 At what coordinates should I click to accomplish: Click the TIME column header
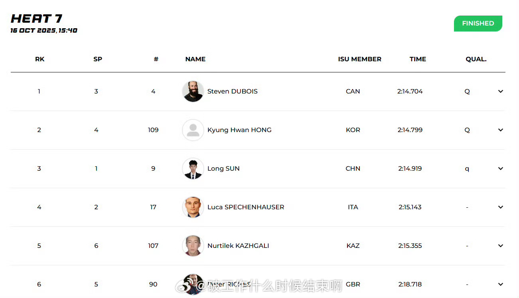[418, 59]
